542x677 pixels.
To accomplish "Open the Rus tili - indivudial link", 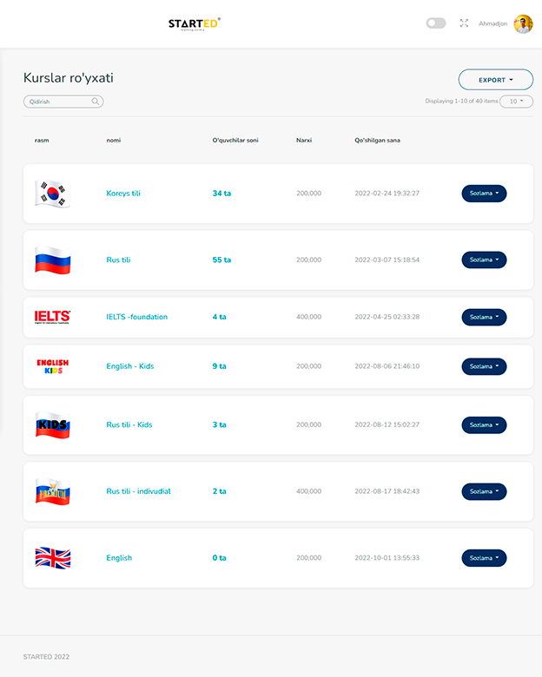I will (x=138, y=491).
